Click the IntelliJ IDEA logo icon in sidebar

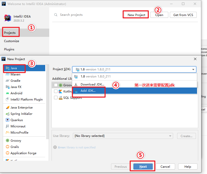point(8,18)
